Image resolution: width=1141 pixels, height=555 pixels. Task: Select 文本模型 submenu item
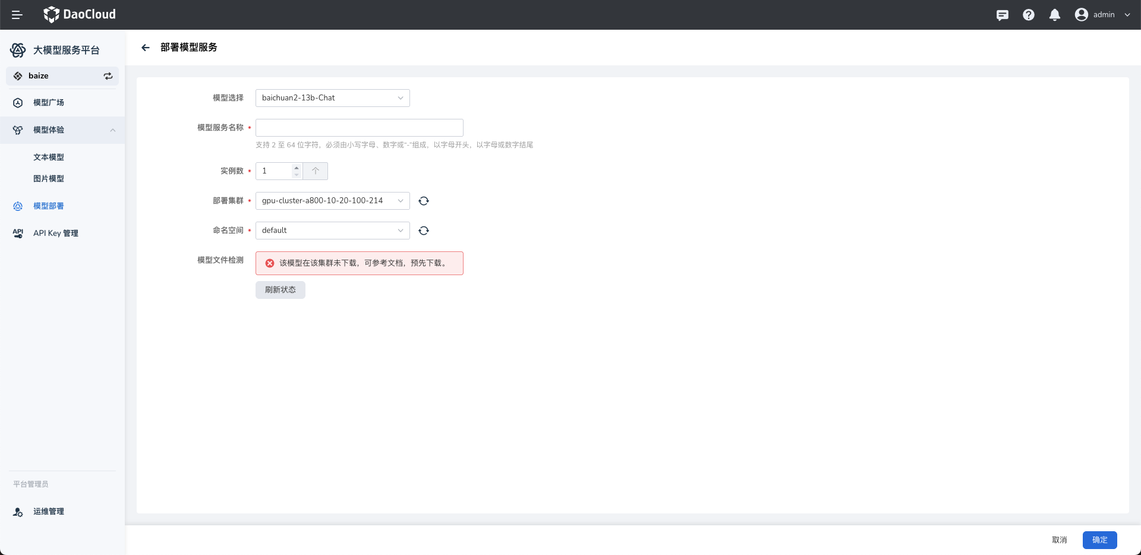point(49,157)
